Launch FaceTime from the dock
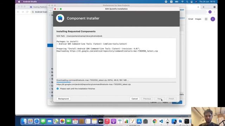The image size is (225, 126). [69, 121]
